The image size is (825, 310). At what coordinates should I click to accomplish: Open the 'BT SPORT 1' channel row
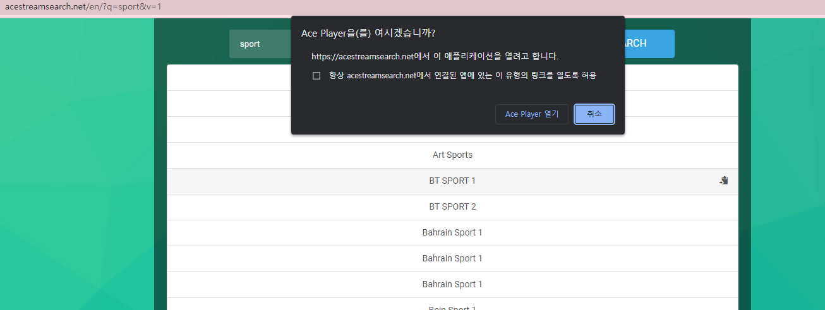pos(452,181)
